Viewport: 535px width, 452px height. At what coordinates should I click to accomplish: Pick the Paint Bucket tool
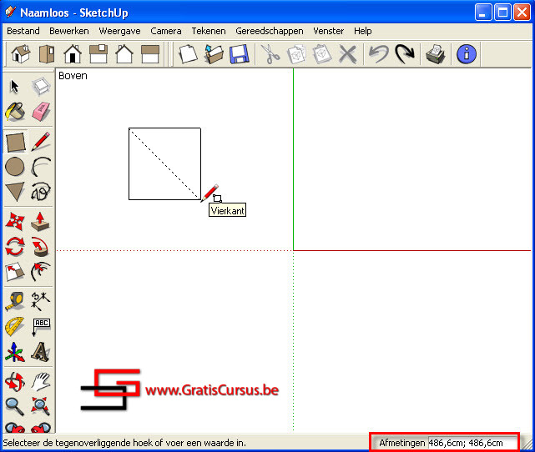15,112
